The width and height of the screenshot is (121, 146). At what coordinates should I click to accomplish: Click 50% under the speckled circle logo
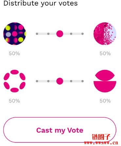pyautogui.click(x=105, y=54)
